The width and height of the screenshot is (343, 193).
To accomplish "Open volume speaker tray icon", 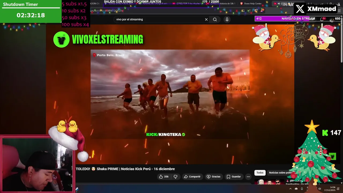I will 319,189.
